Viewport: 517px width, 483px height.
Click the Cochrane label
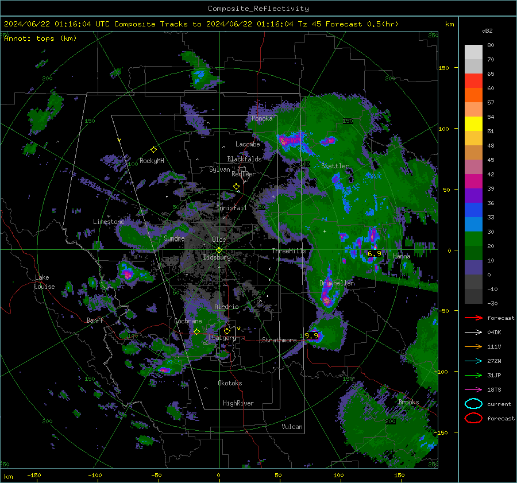click(x=188, y=321)
